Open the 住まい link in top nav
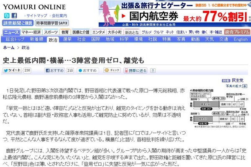Viewport: 251px width, 167px height. (x=182, y=32)
